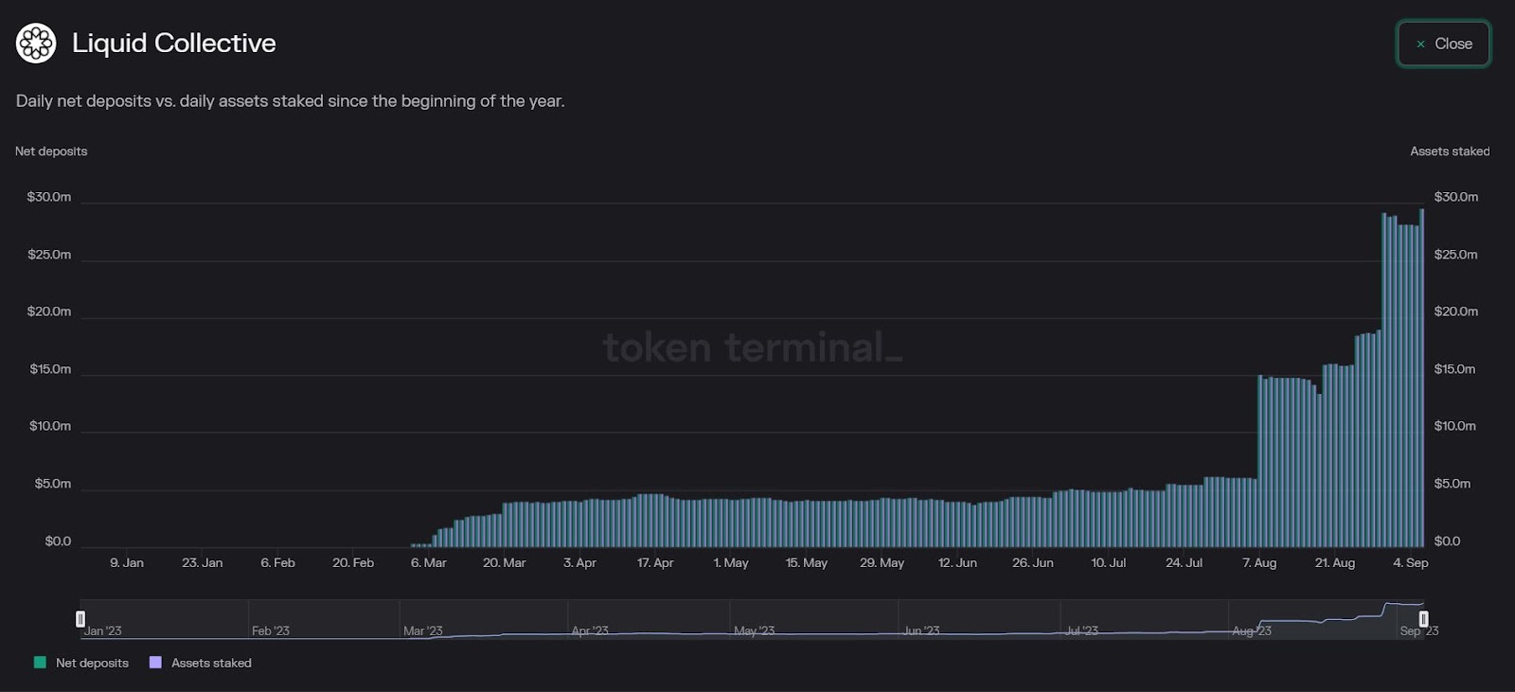Toggle the Net deposits legend series
The height and width of the screenshot is (692, 1515).
[x=81, y=663]
